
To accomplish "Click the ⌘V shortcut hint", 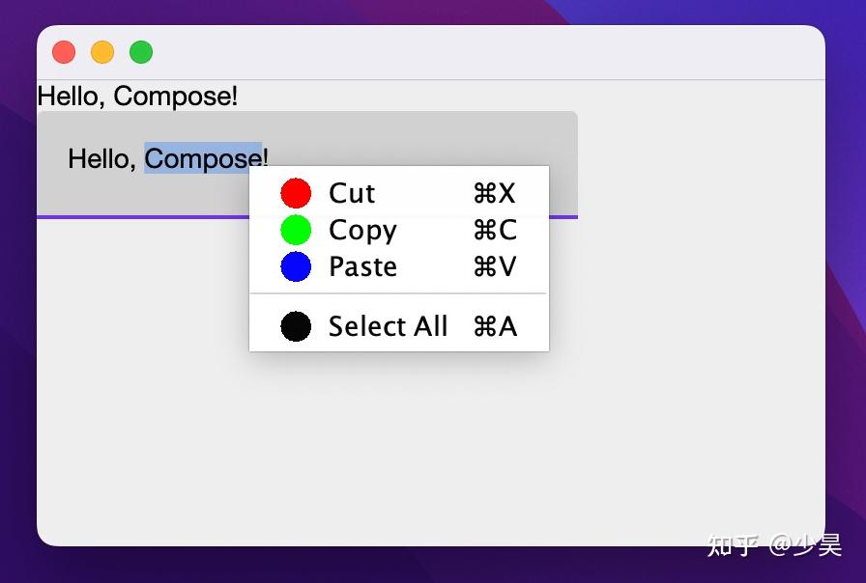I will click(494, 266).
